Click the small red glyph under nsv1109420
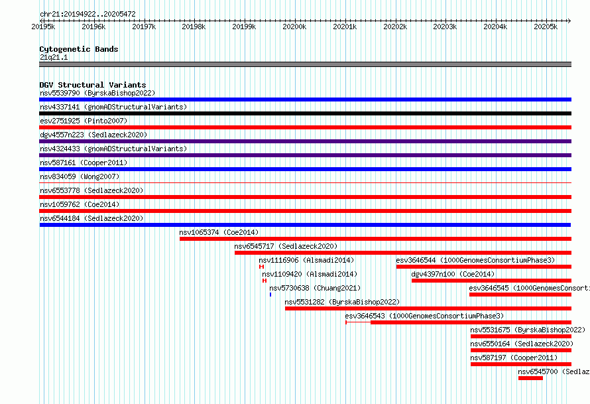 (x=265, y=281)
